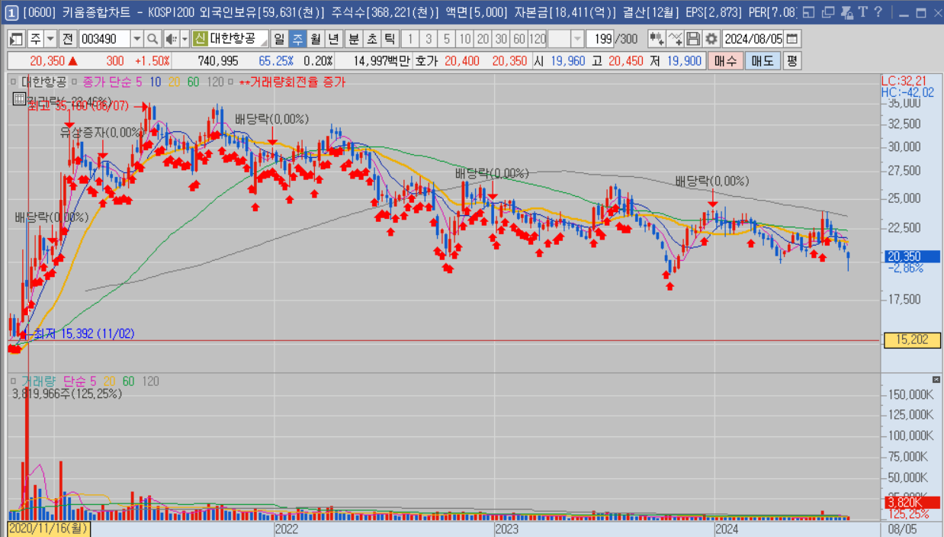Viewport: 944px width, 537px height.
Task: Click the small square at volume pane corner
Action: click(x=936, y=379)
